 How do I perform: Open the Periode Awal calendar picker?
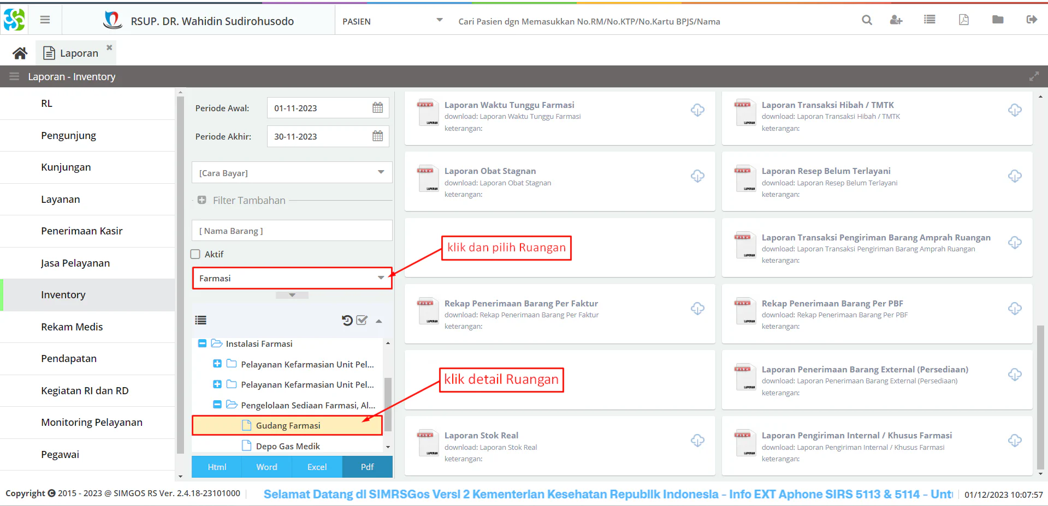point(377,108)
